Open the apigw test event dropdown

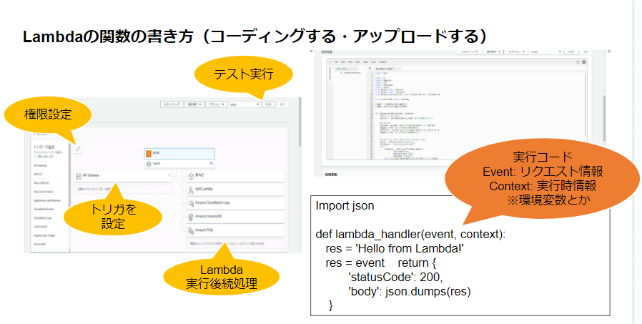click(245, 104)
